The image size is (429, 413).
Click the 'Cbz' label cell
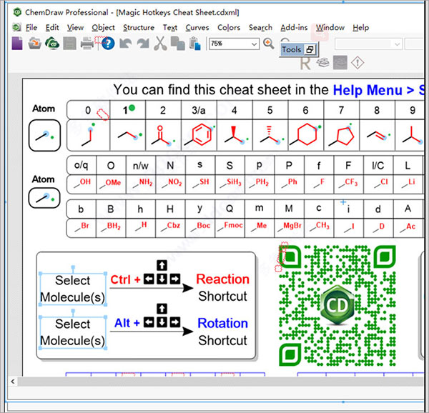(x=170, y=227)
